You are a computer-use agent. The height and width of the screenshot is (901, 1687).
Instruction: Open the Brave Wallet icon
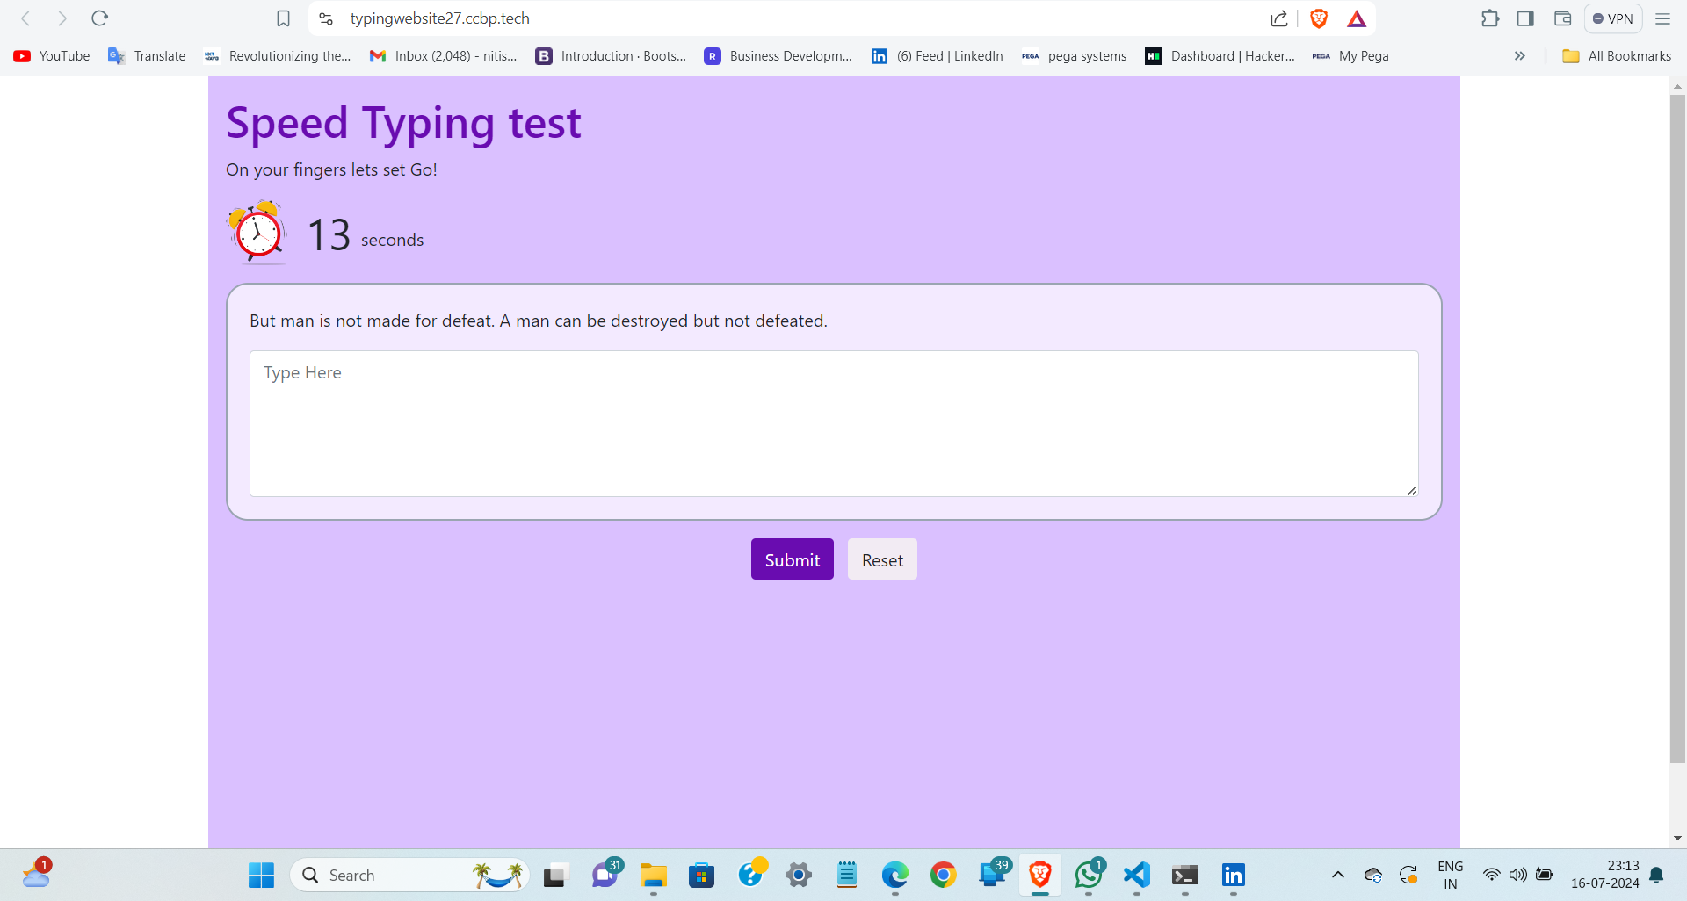(x=1562, y=18)
